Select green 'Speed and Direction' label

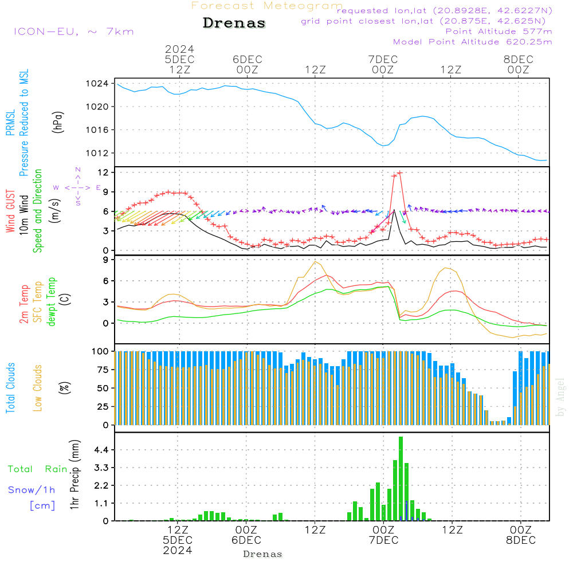tap(38, 211)
